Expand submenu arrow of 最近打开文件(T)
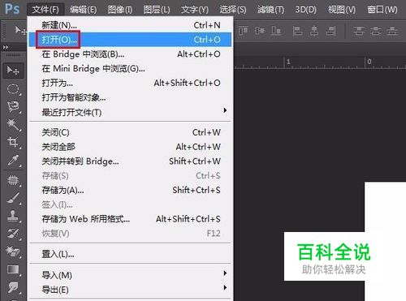Viewport: 406px width, 301px height. point(225,110)
